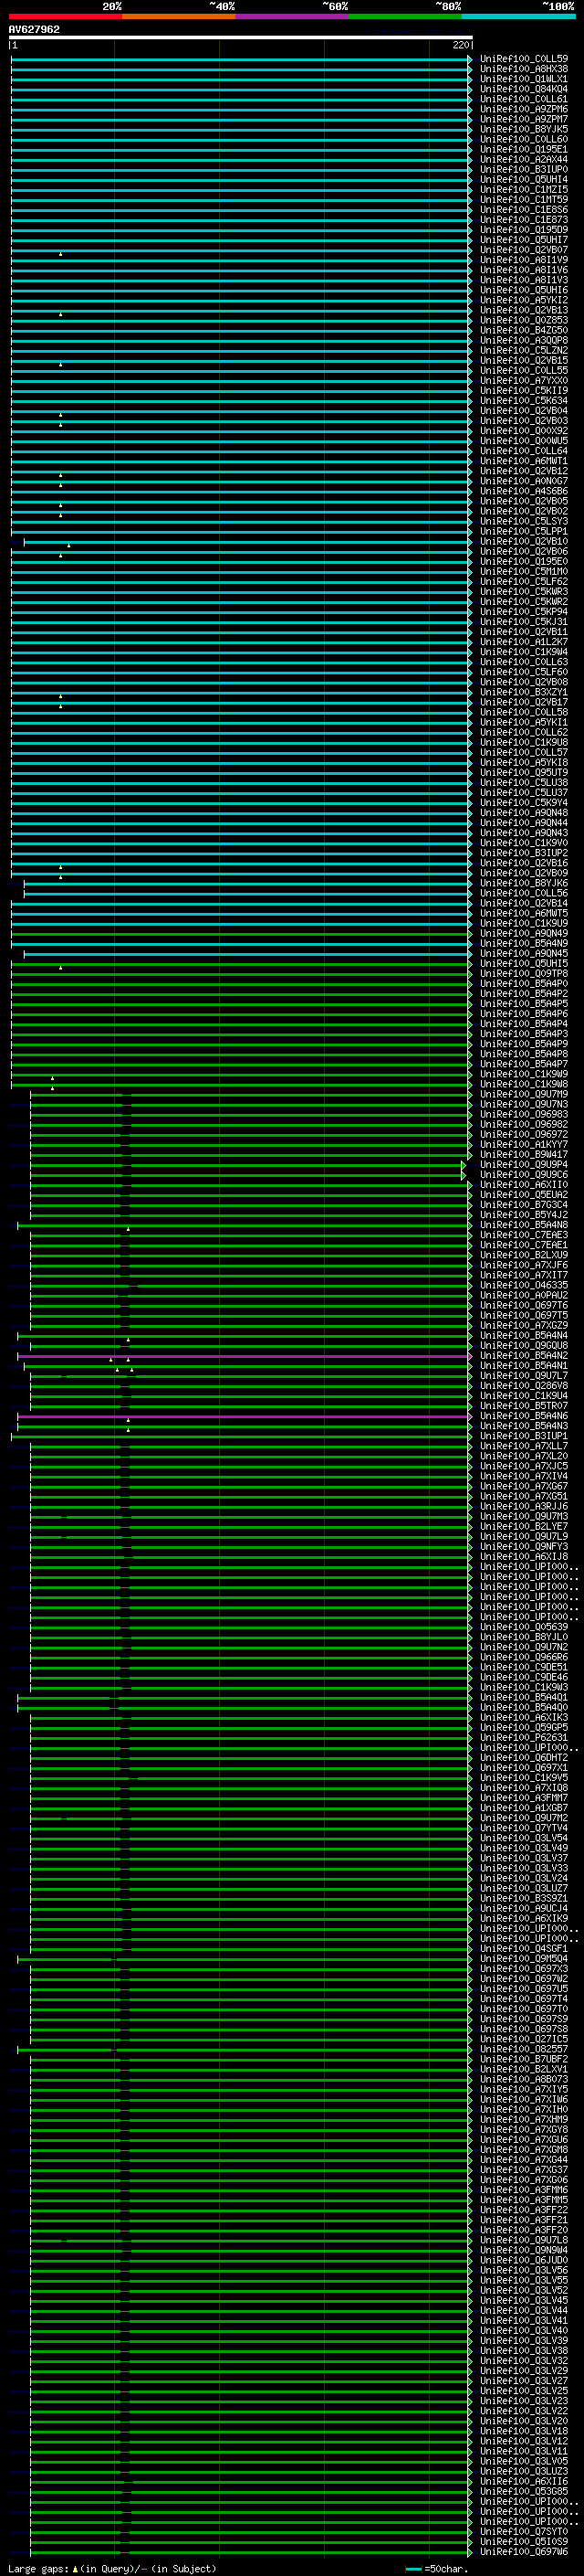Select the label UniRef100_A7XLL7
Screen dimensions: 584x2576
[524, 1446]
